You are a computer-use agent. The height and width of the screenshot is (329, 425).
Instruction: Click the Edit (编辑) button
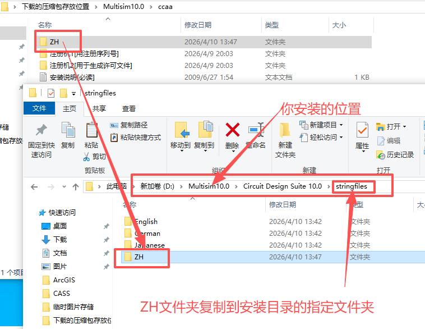tap(389, 140)
